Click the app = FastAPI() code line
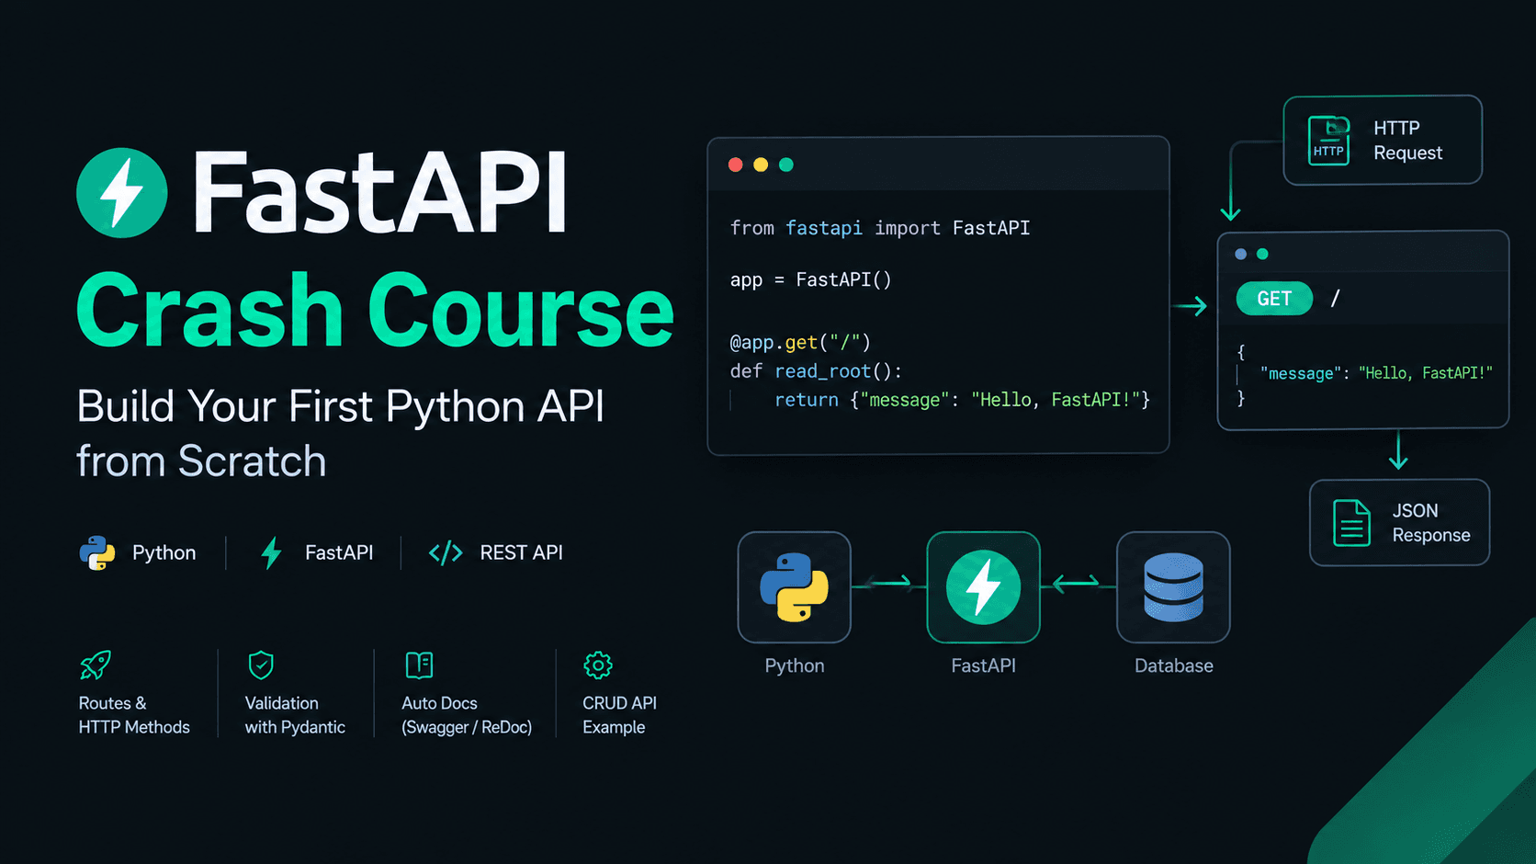Screen dimensions: 1536x864 [810, 280]
